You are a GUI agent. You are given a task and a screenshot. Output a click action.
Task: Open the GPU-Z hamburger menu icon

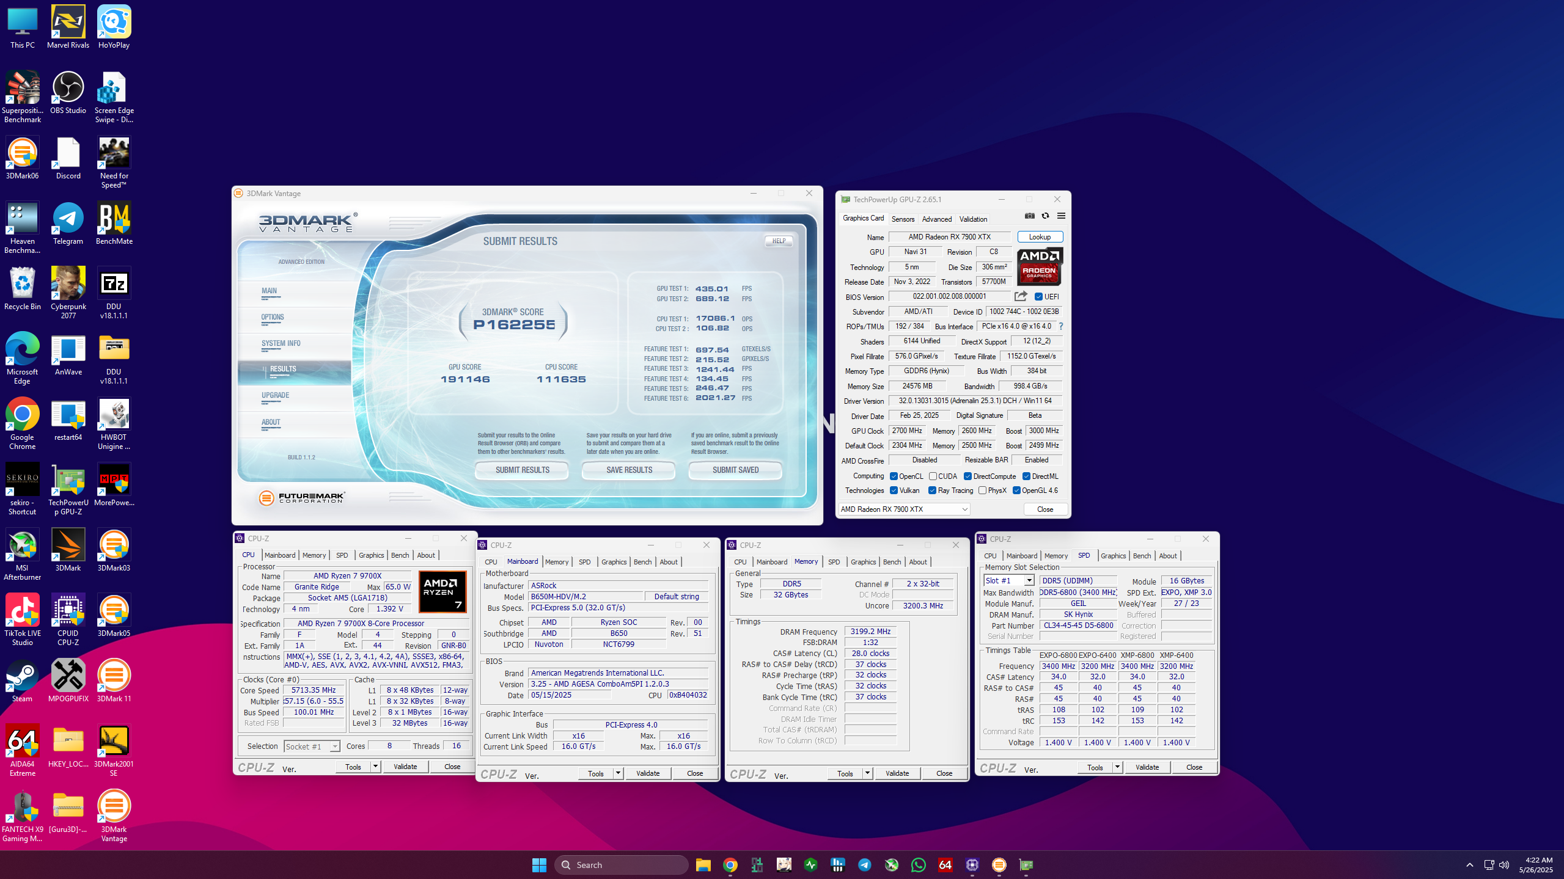point(1062,216)
